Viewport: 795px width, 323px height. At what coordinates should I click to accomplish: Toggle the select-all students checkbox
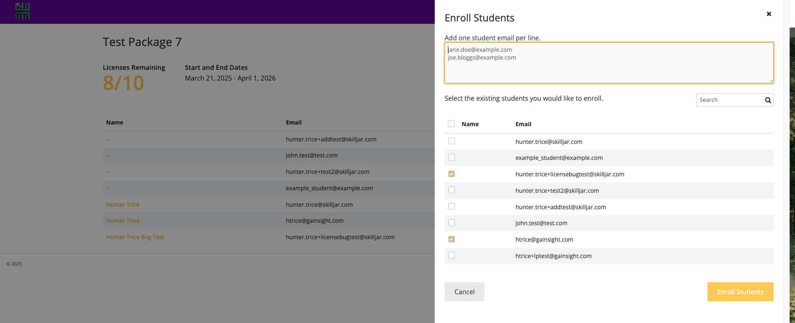click(x=451, y=124)
